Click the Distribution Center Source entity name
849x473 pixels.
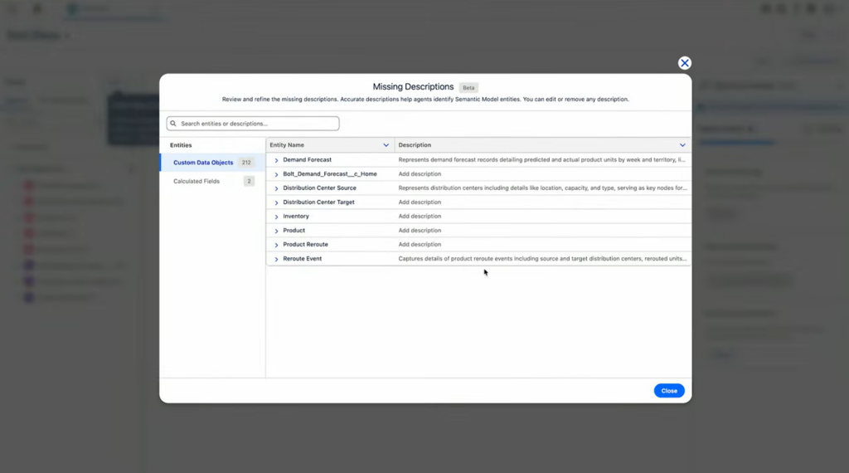pyautogui.click(x=319, y=188)
